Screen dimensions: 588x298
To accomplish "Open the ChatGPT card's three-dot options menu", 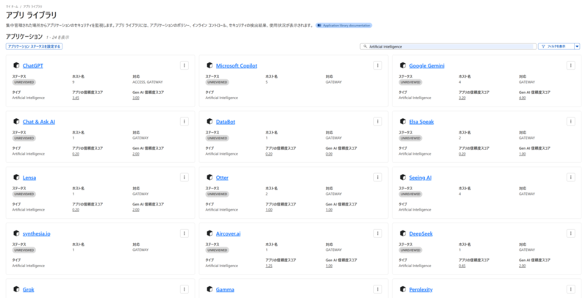I will pos(184,65).
